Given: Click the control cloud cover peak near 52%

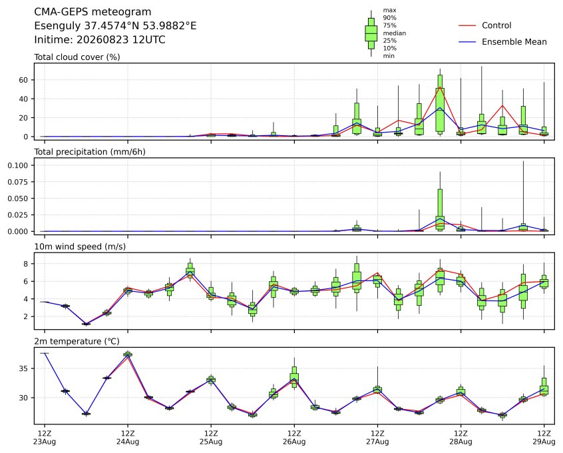Looking at the screenshot, I should click(440, 87).
